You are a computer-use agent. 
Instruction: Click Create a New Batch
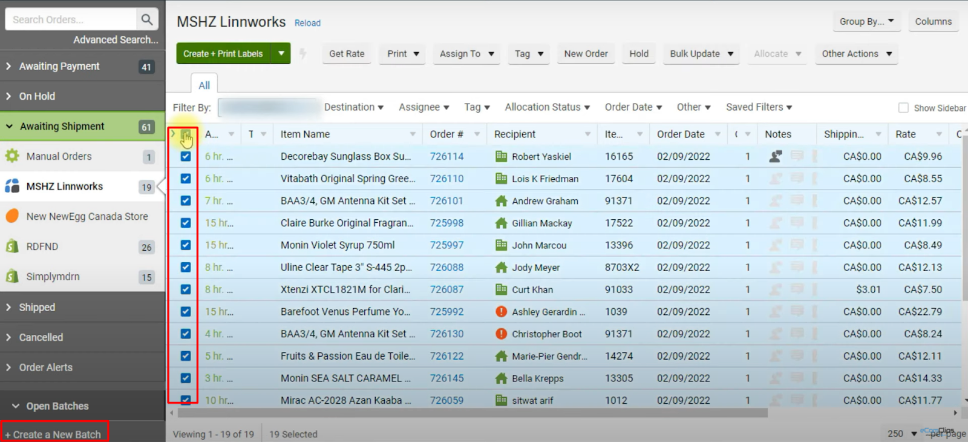click(53, 434)
